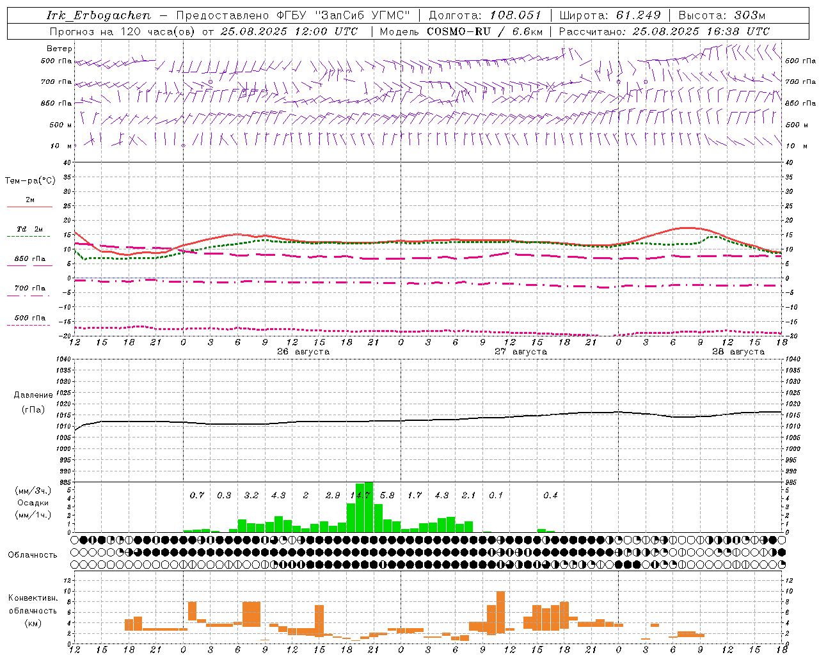Click the Облачность row label
Screen dimensions: 819x655
click(x=33, y=555)
